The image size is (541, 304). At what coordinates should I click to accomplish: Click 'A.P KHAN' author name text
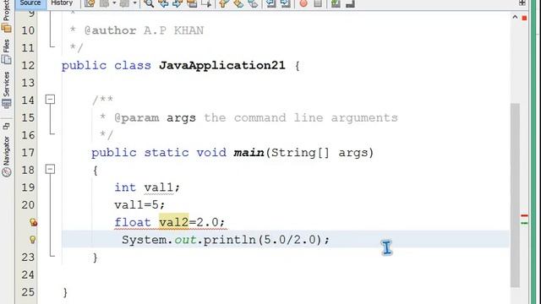click(173, 30)
